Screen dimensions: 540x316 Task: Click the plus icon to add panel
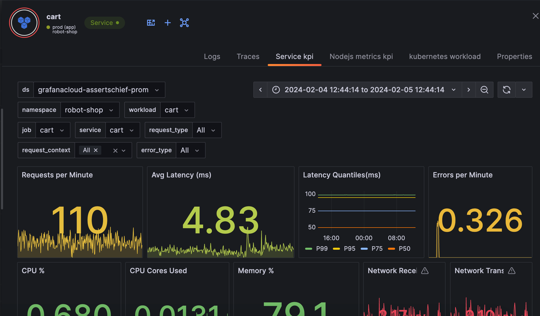167,23
